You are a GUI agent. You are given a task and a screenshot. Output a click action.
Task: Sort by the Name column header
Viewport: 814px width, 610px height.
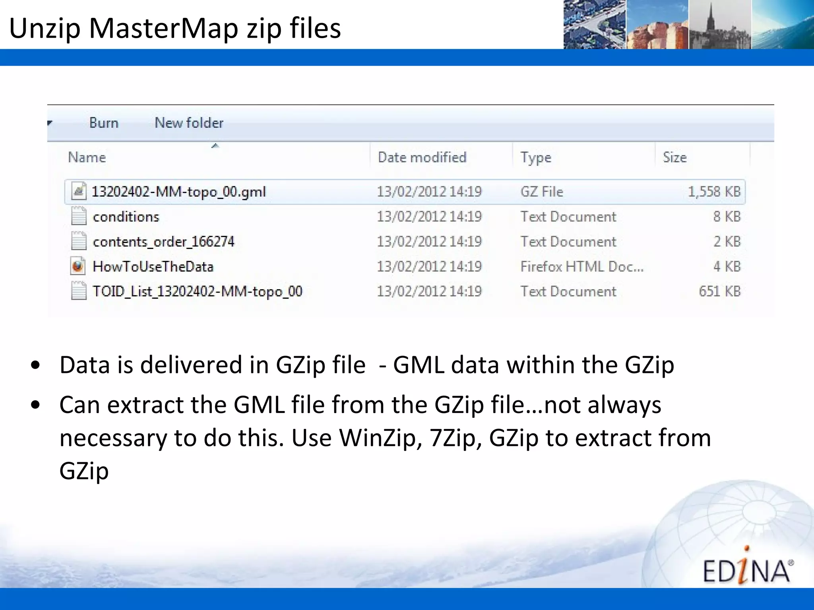pyautogui.click(x=87, y=157)
